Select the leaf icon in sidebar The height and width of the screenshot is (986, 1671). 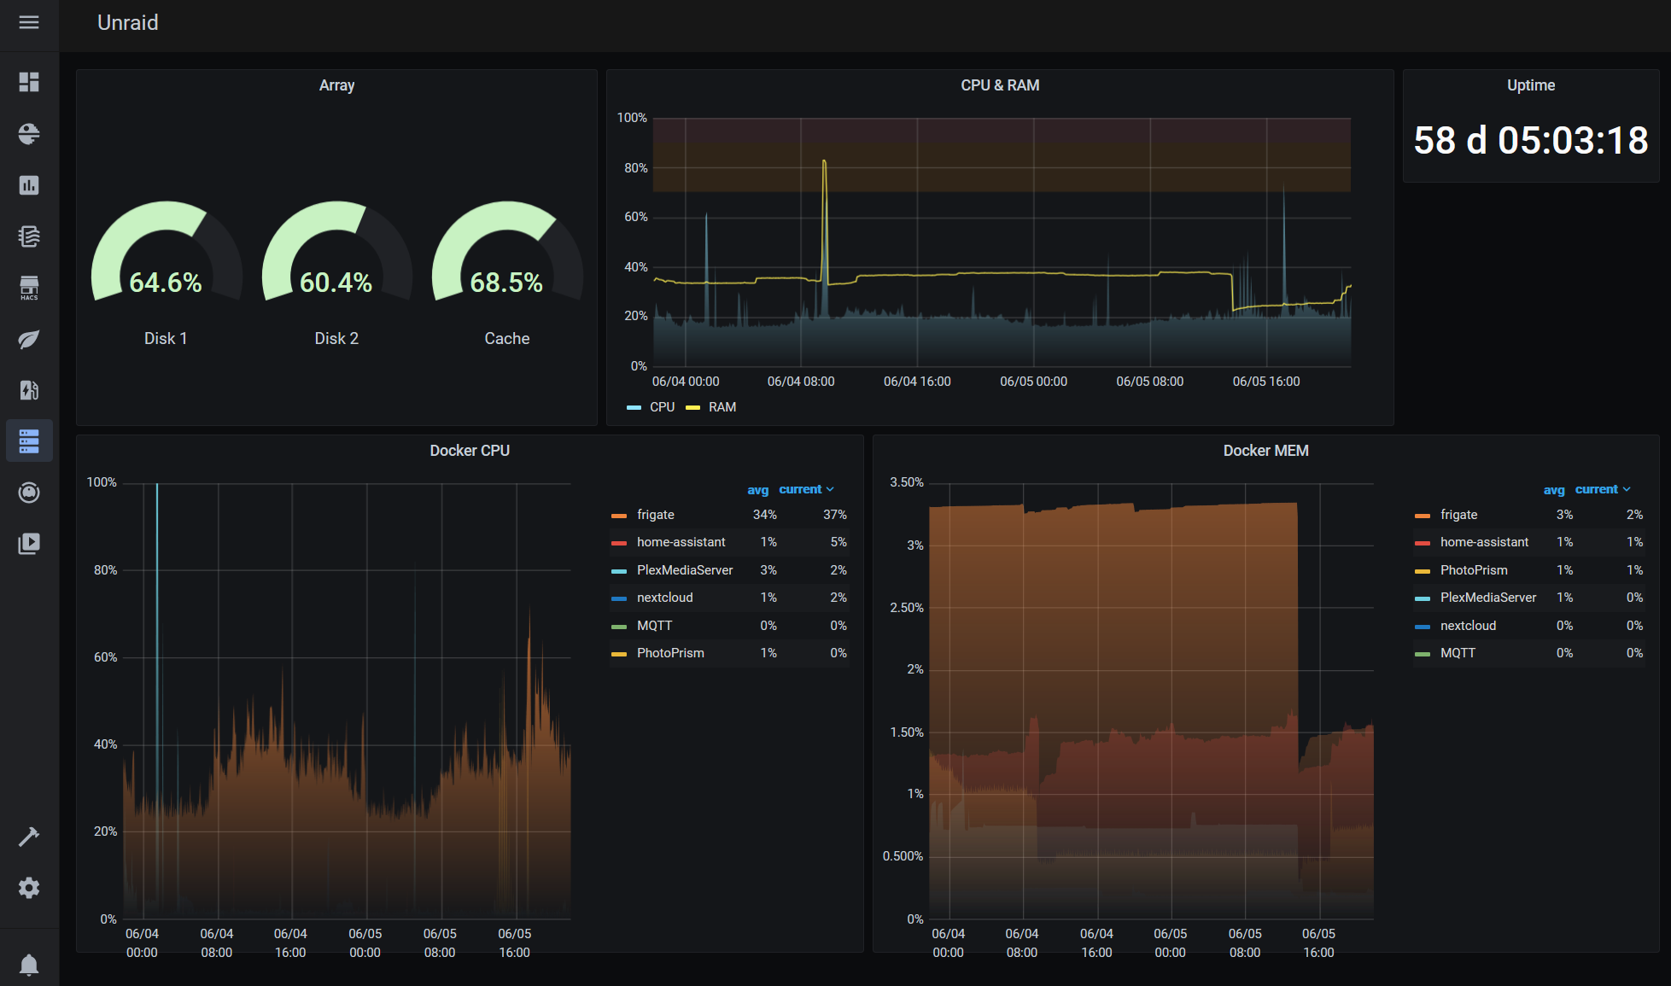(x=29, y=339)
